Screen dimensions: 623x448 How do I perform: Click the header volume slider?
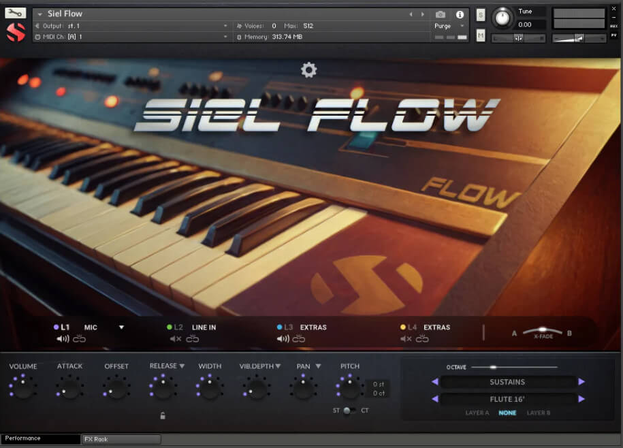(x=579, y=39)
